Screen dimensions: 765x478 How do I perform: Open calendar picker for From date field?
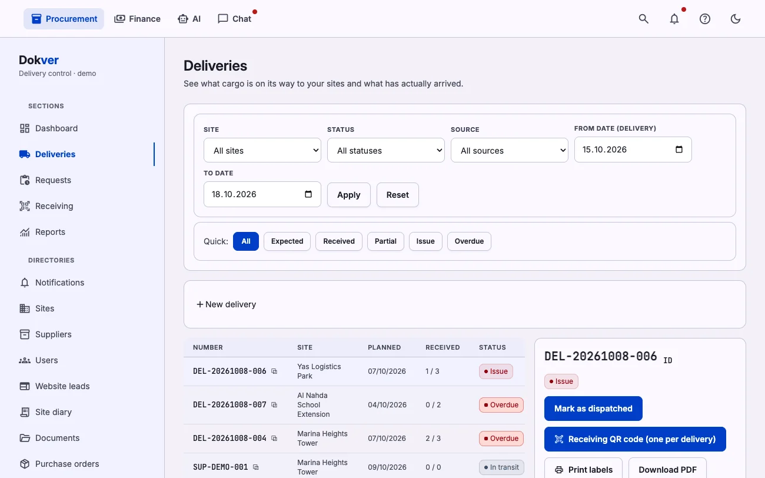[x=679, y=150]
